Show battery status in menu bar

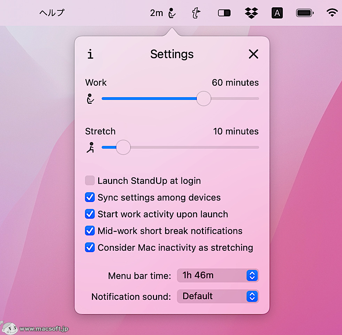pyautogui.click(x=305, y=13)
